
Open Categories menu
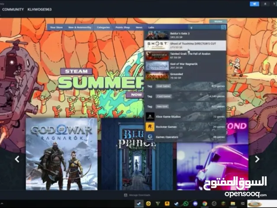[x=103, y=27]
